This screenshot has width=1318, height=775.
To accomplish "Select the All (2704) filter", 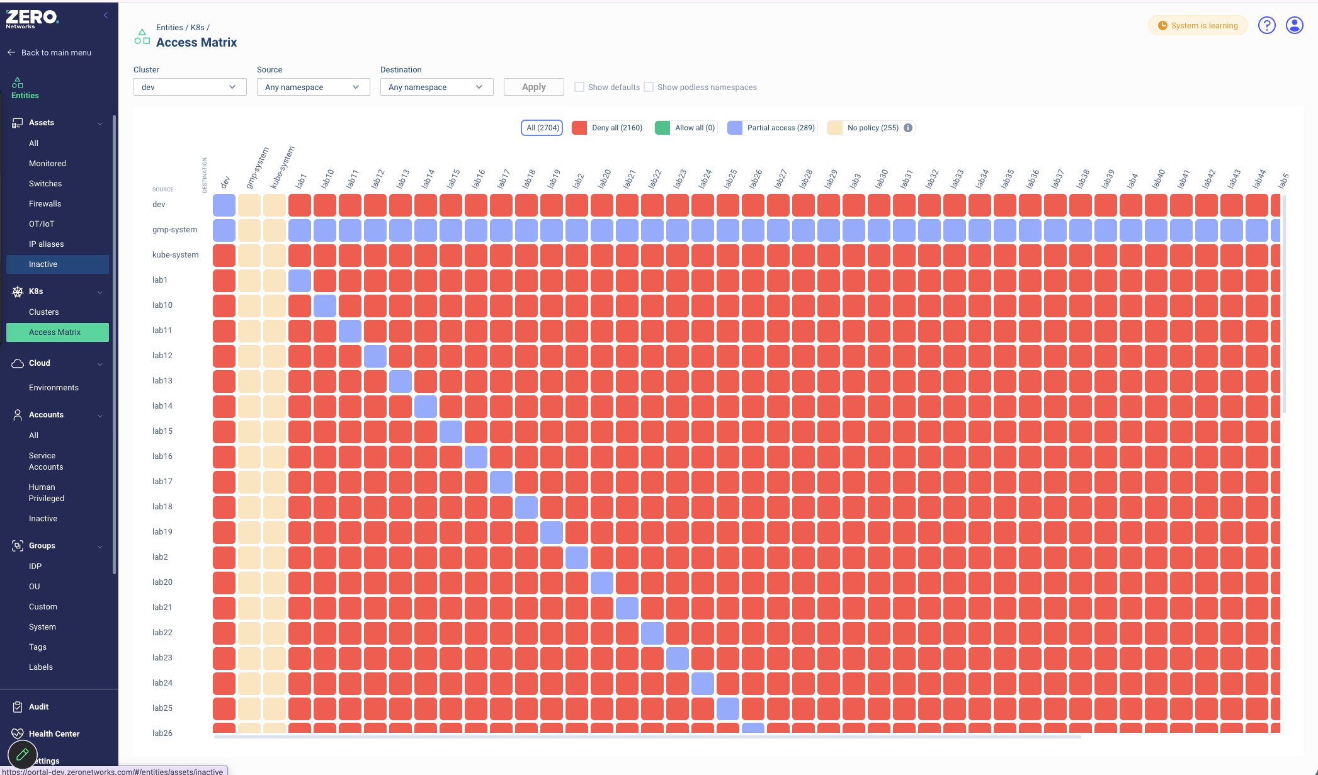I will 542,128.
